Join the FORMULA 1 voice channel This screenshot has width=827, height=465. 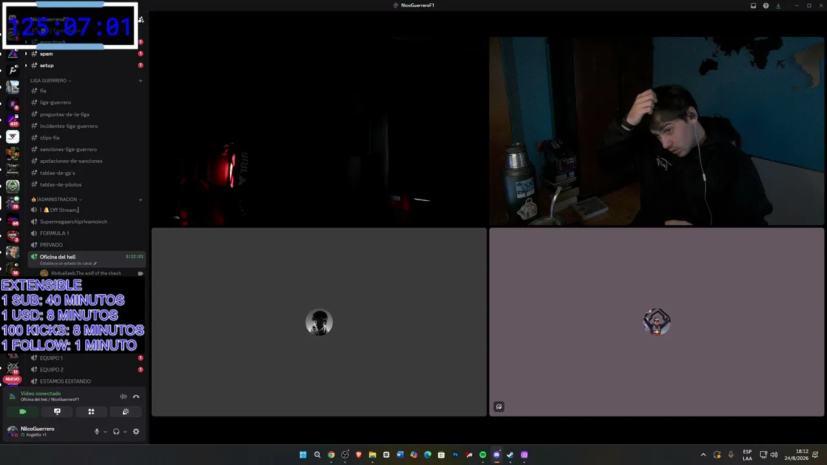point(85,233)
